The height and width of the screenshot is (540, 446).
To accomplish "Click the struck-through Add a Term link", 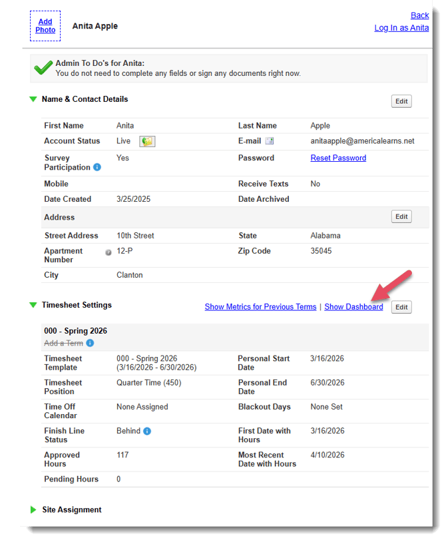I will [63, 343].
